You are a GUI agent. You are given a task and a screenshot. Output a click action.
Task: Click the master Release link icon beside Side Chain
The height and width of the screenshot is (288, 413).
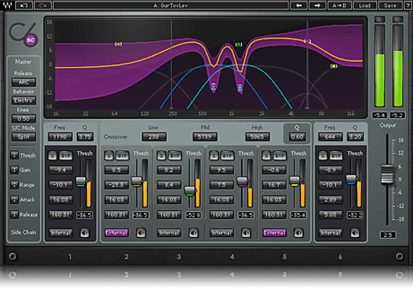pyautogui.click(x=14, y=215)
